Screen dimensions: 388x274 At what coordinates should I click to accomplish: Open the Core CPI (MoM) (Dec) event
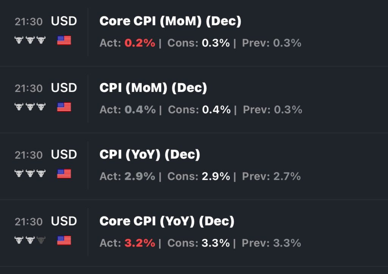coord(170,21)
